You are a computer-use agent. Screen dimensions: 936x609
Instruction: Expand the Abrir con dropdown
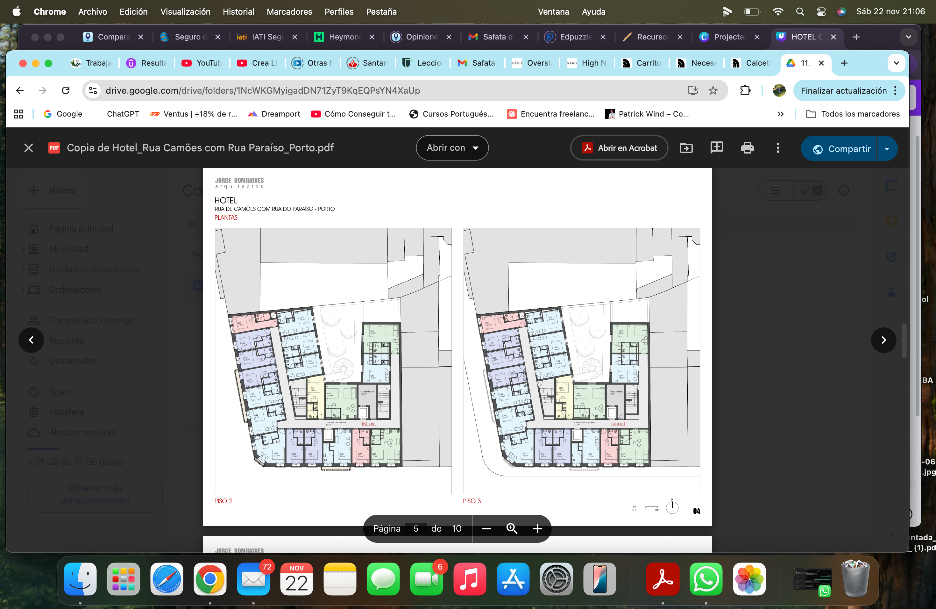(452, 148)
